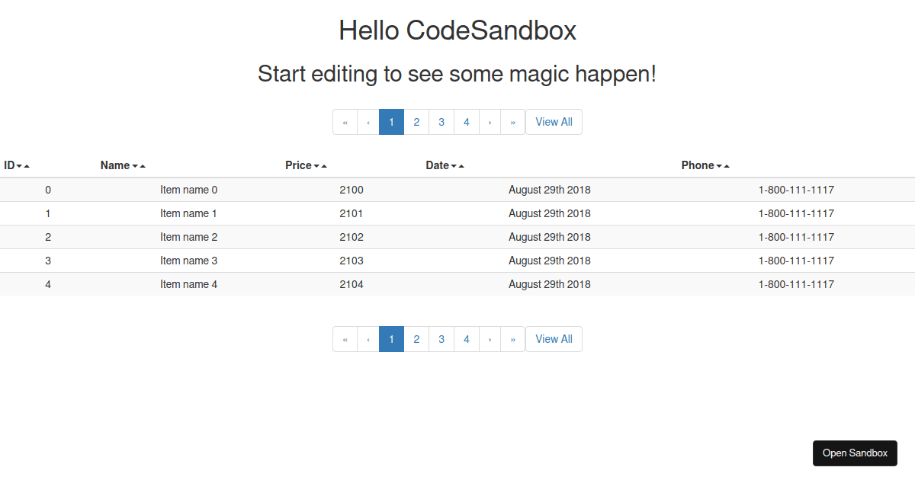Viewport: 915px width, 480px height.
Task: Click the Open Sandbox button
Action: point(855,453)
